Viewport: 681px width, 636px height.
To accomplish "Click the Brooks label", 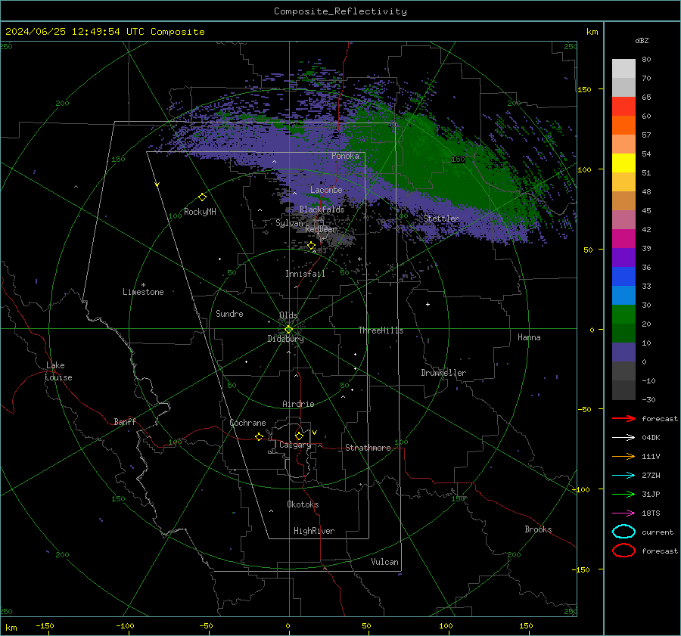I will (538, 529).
